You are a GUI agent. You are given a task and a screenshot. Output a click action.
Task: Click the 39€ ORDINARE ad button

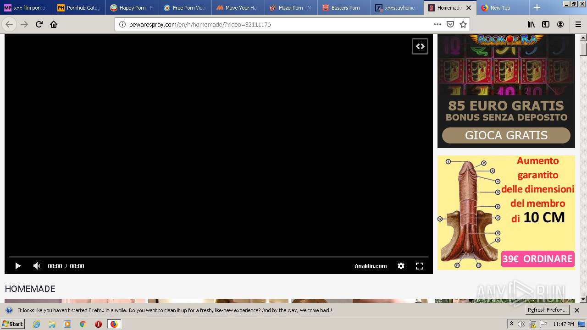[537, 259]
